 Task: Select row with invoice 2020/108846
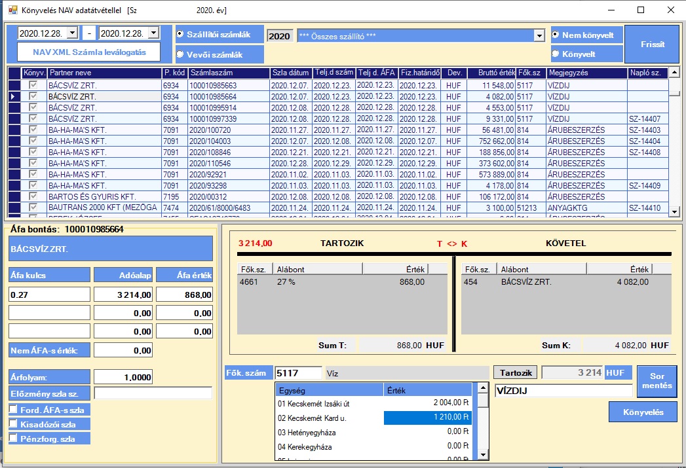tap(337, 152)
